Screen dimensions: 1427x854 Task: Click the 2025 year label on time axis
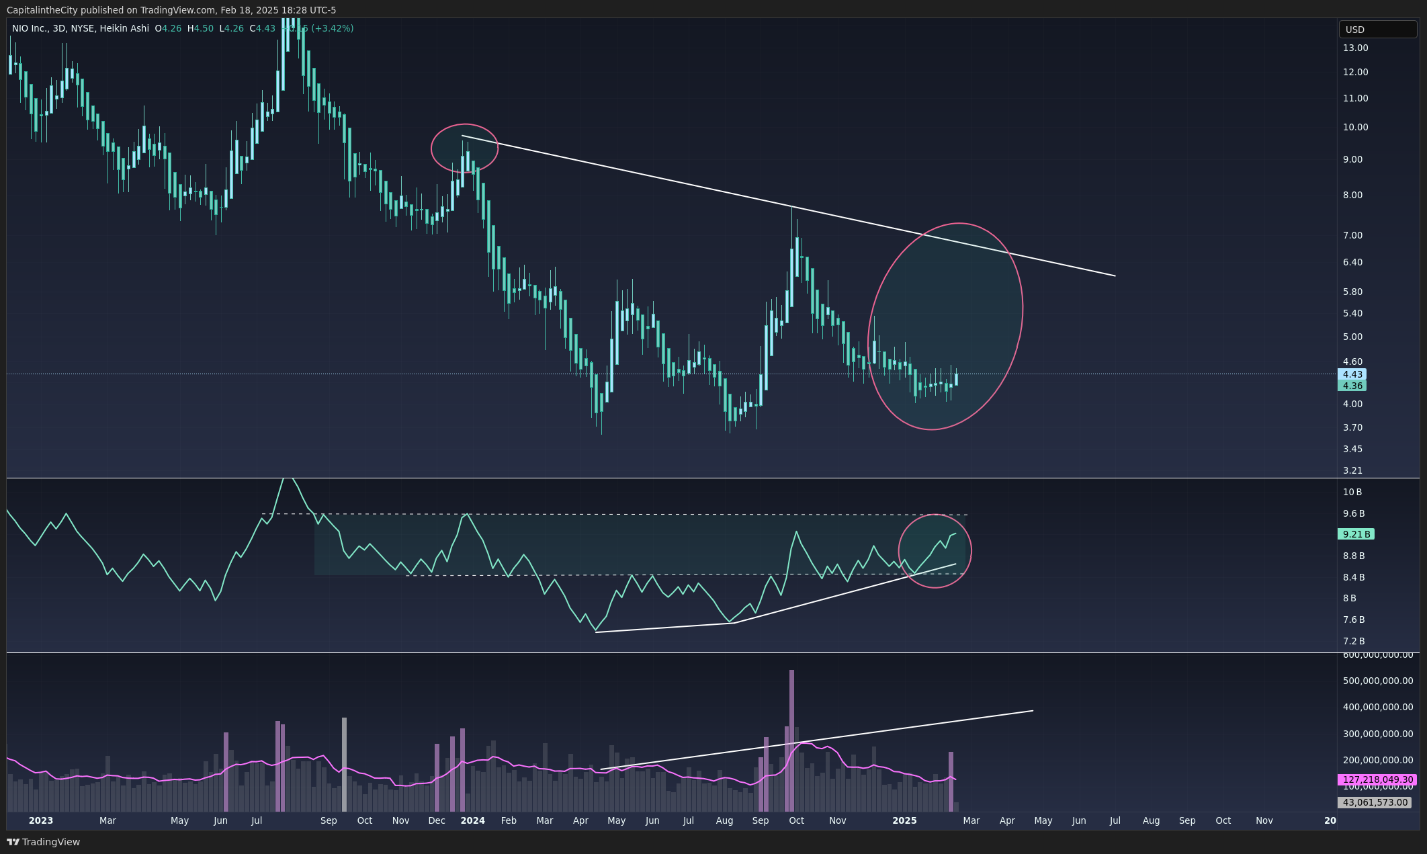[x=904, y=820]
